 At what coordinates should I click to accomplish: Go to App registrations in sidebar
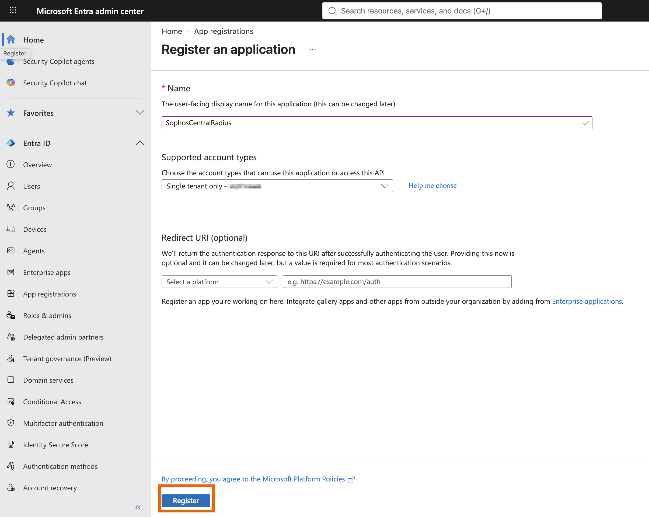50,294
